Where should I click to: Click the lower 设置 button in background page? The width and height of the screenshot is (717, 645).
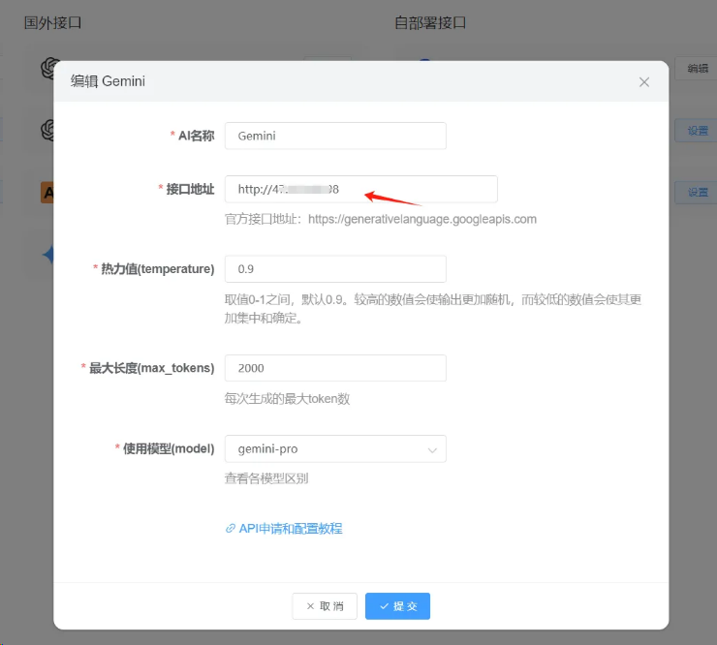(697, 193)
